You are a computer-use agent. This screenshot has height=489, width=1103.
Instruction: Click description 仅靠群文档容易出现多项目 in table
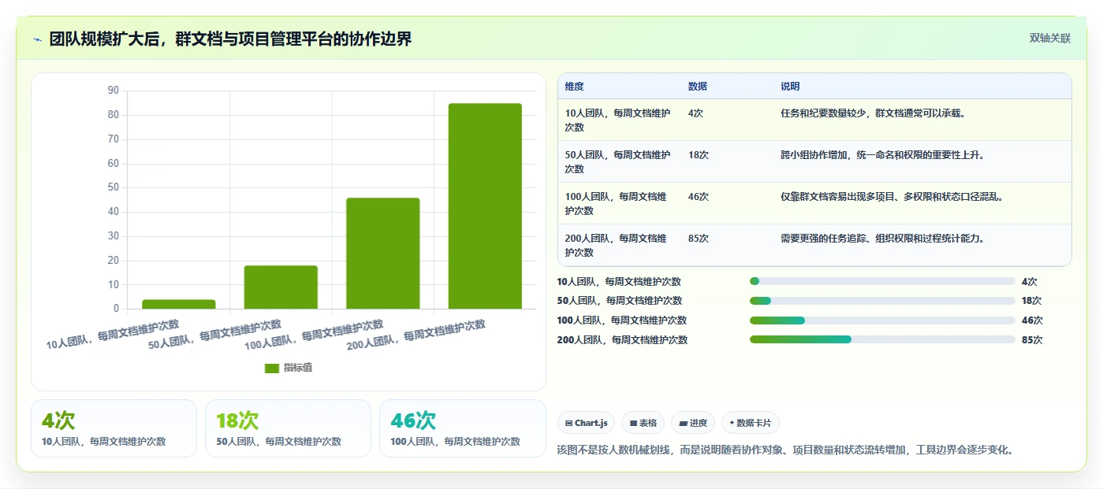click(x=892, y=197)
